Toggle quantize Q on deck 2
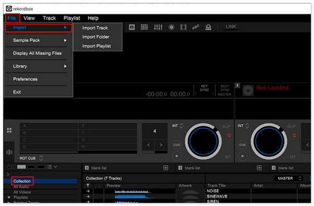Viewport: 314px width, 206px height. [x=294, y=135]
